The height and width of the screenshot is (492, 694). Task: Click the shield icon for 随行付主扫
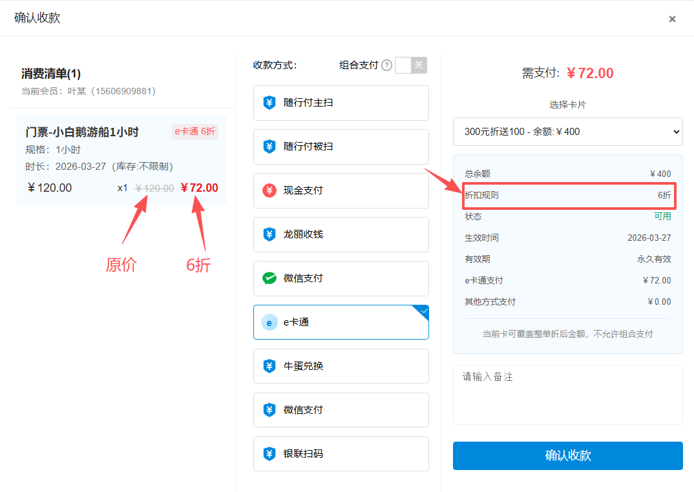click(x=269, y=103)
